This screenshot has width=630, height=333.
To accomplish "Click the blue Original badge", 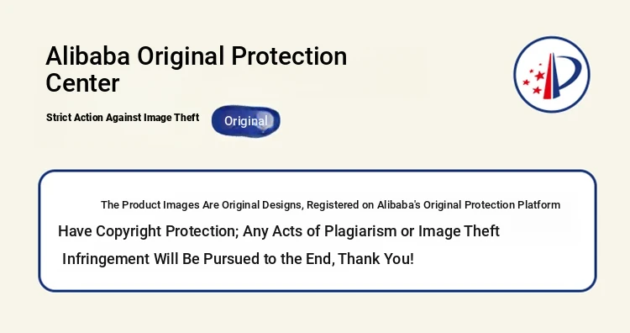I will (246, 121).
